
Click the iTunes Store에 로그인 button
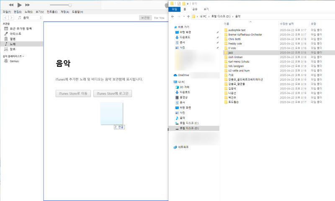pos(113,94)
